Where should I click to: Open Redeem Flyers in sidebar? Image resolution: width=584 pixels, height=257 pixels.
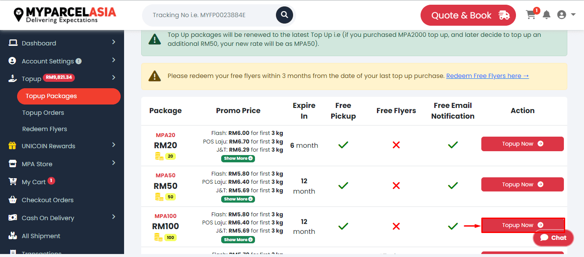click(x=44, y=129)
